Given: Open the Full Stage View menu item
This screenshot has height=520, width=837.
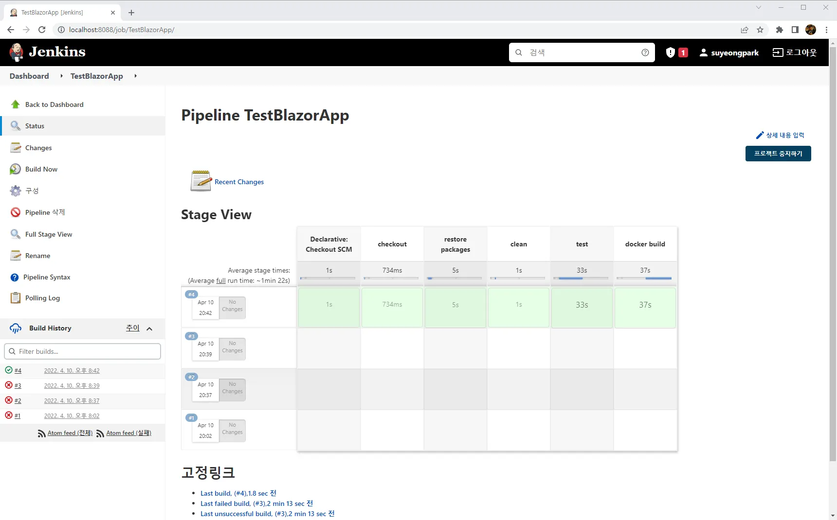Looking at the screenshot, I should click(x=49, y=234).
